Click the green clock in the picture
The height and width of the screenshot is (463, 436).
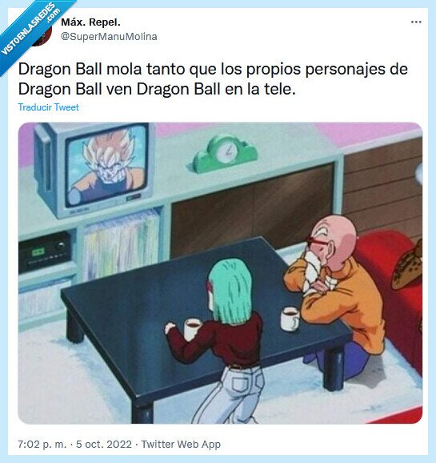(225, 154)
